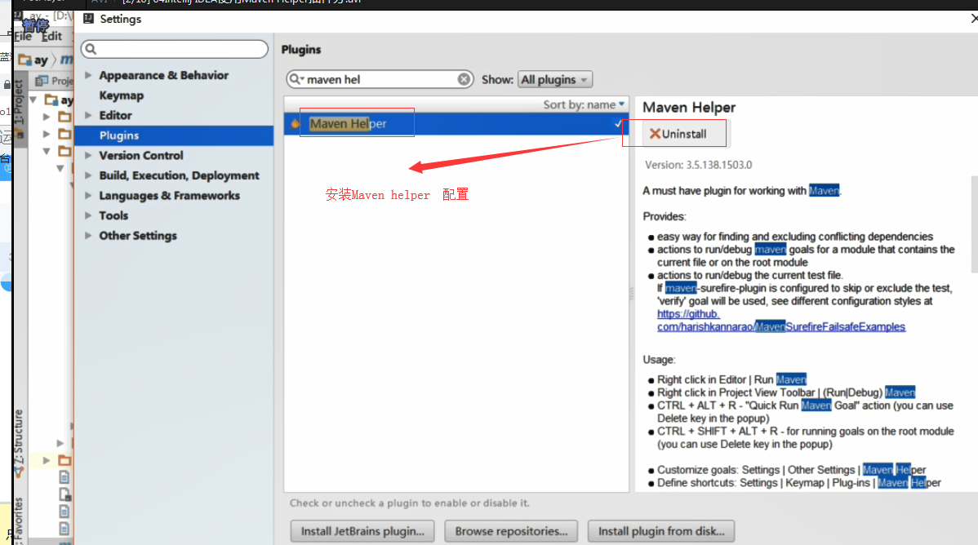
Task: Open the Edit menu in IDE window
Action: 51,36
